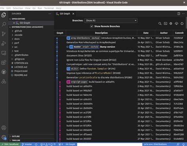Open the Run menu
This screenshot has height=146, width=187.
click(x=40, y=8)
